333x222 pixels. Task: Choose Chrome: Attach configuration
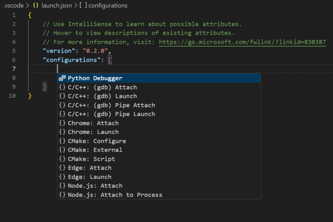click(93, 123)
